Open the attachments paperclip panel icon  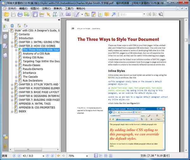[x=5, y=146]
